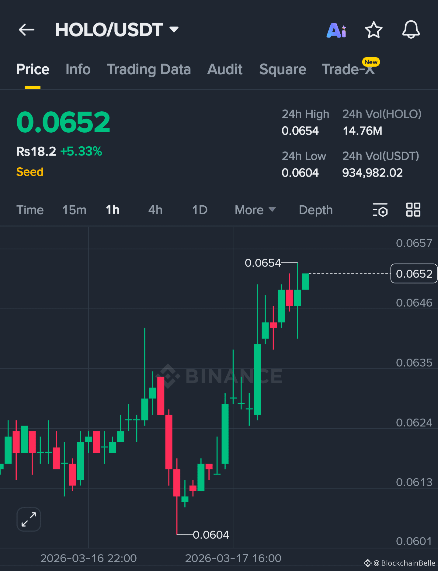The width and height of the screenshot is (438, 571).
Task: Go to the Square tab
Action: coord(283,69)
